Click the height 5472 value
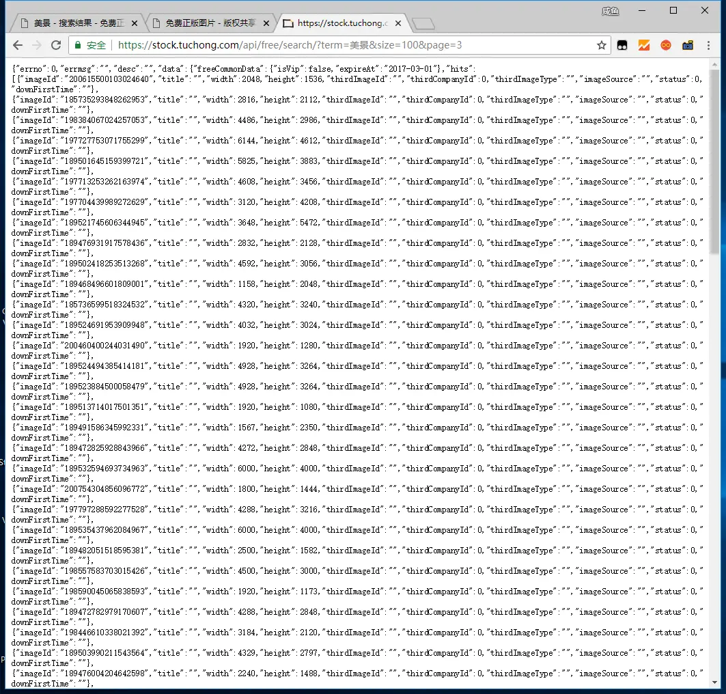Screen dimensions: 726x694 [309, 223]
